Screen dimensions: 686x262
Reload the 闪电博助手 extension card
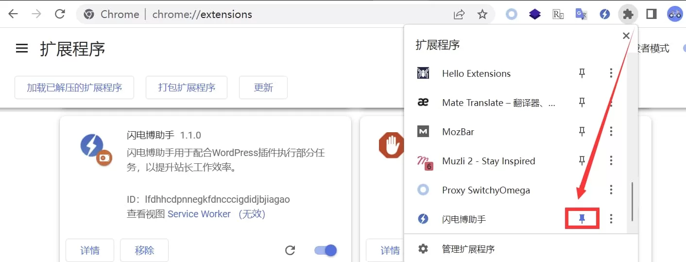point(290,250)
